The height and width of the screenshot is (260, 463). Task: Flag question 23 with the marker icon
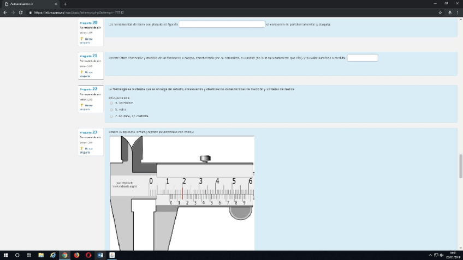tap(82, 148)
